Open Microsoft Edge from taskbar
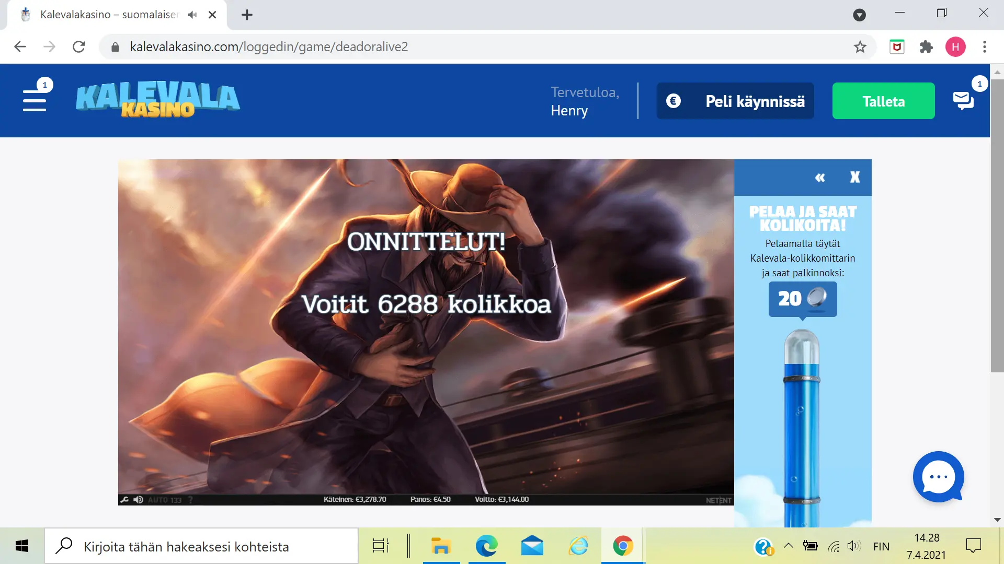 click(x=486, y=546)
